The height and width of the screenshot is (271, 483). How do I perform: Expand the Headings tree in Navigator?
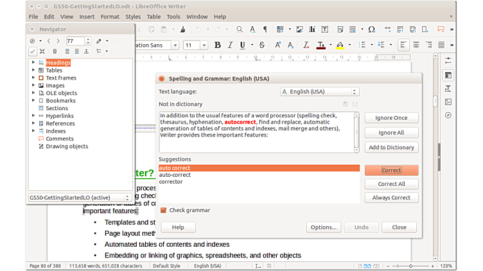(33, 63)
